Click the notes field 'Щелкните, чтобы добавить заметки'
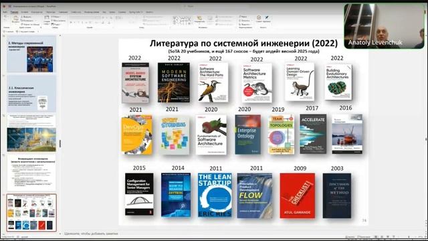 tap(91, 234)
